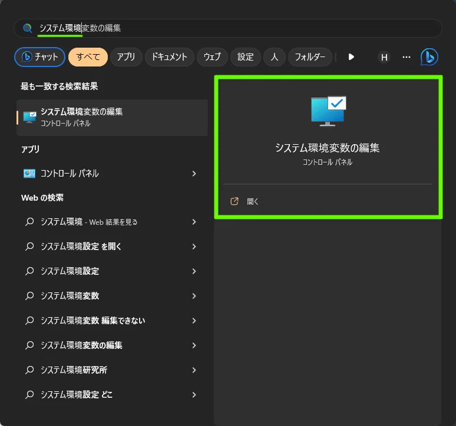This screenshot has width=456, height=426.
Task: Expand chevron beside システム環境研究所
Action: 194,370
